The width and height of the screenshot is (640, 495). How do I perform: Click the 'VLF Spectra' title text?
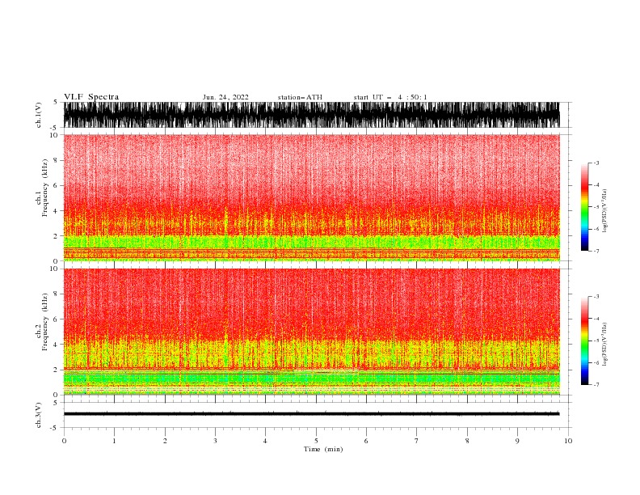tap(91, 97)
